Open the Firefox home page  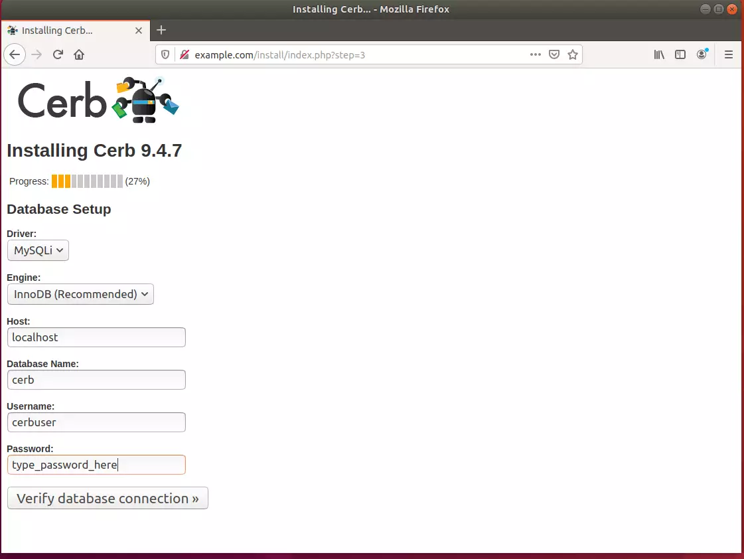[79, 54]
